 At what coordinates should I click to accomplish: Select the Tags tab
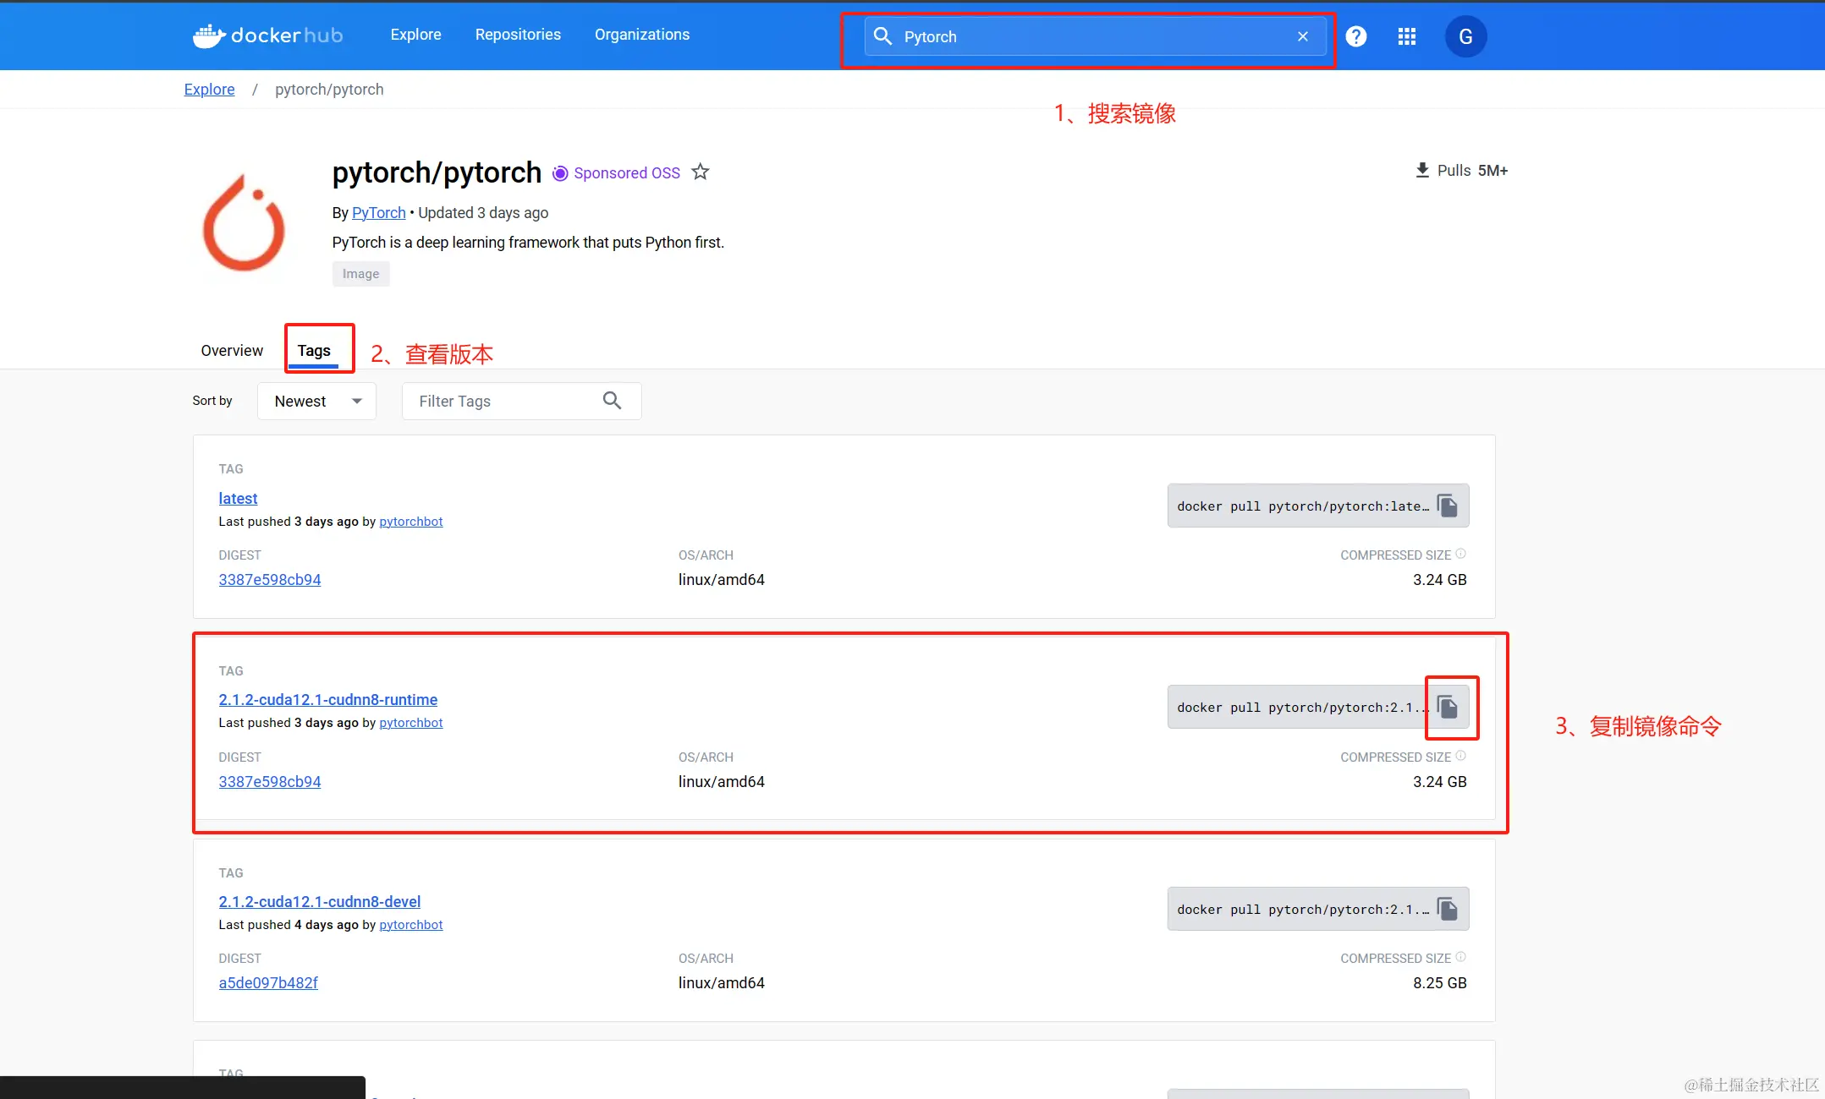coord(314,350)
